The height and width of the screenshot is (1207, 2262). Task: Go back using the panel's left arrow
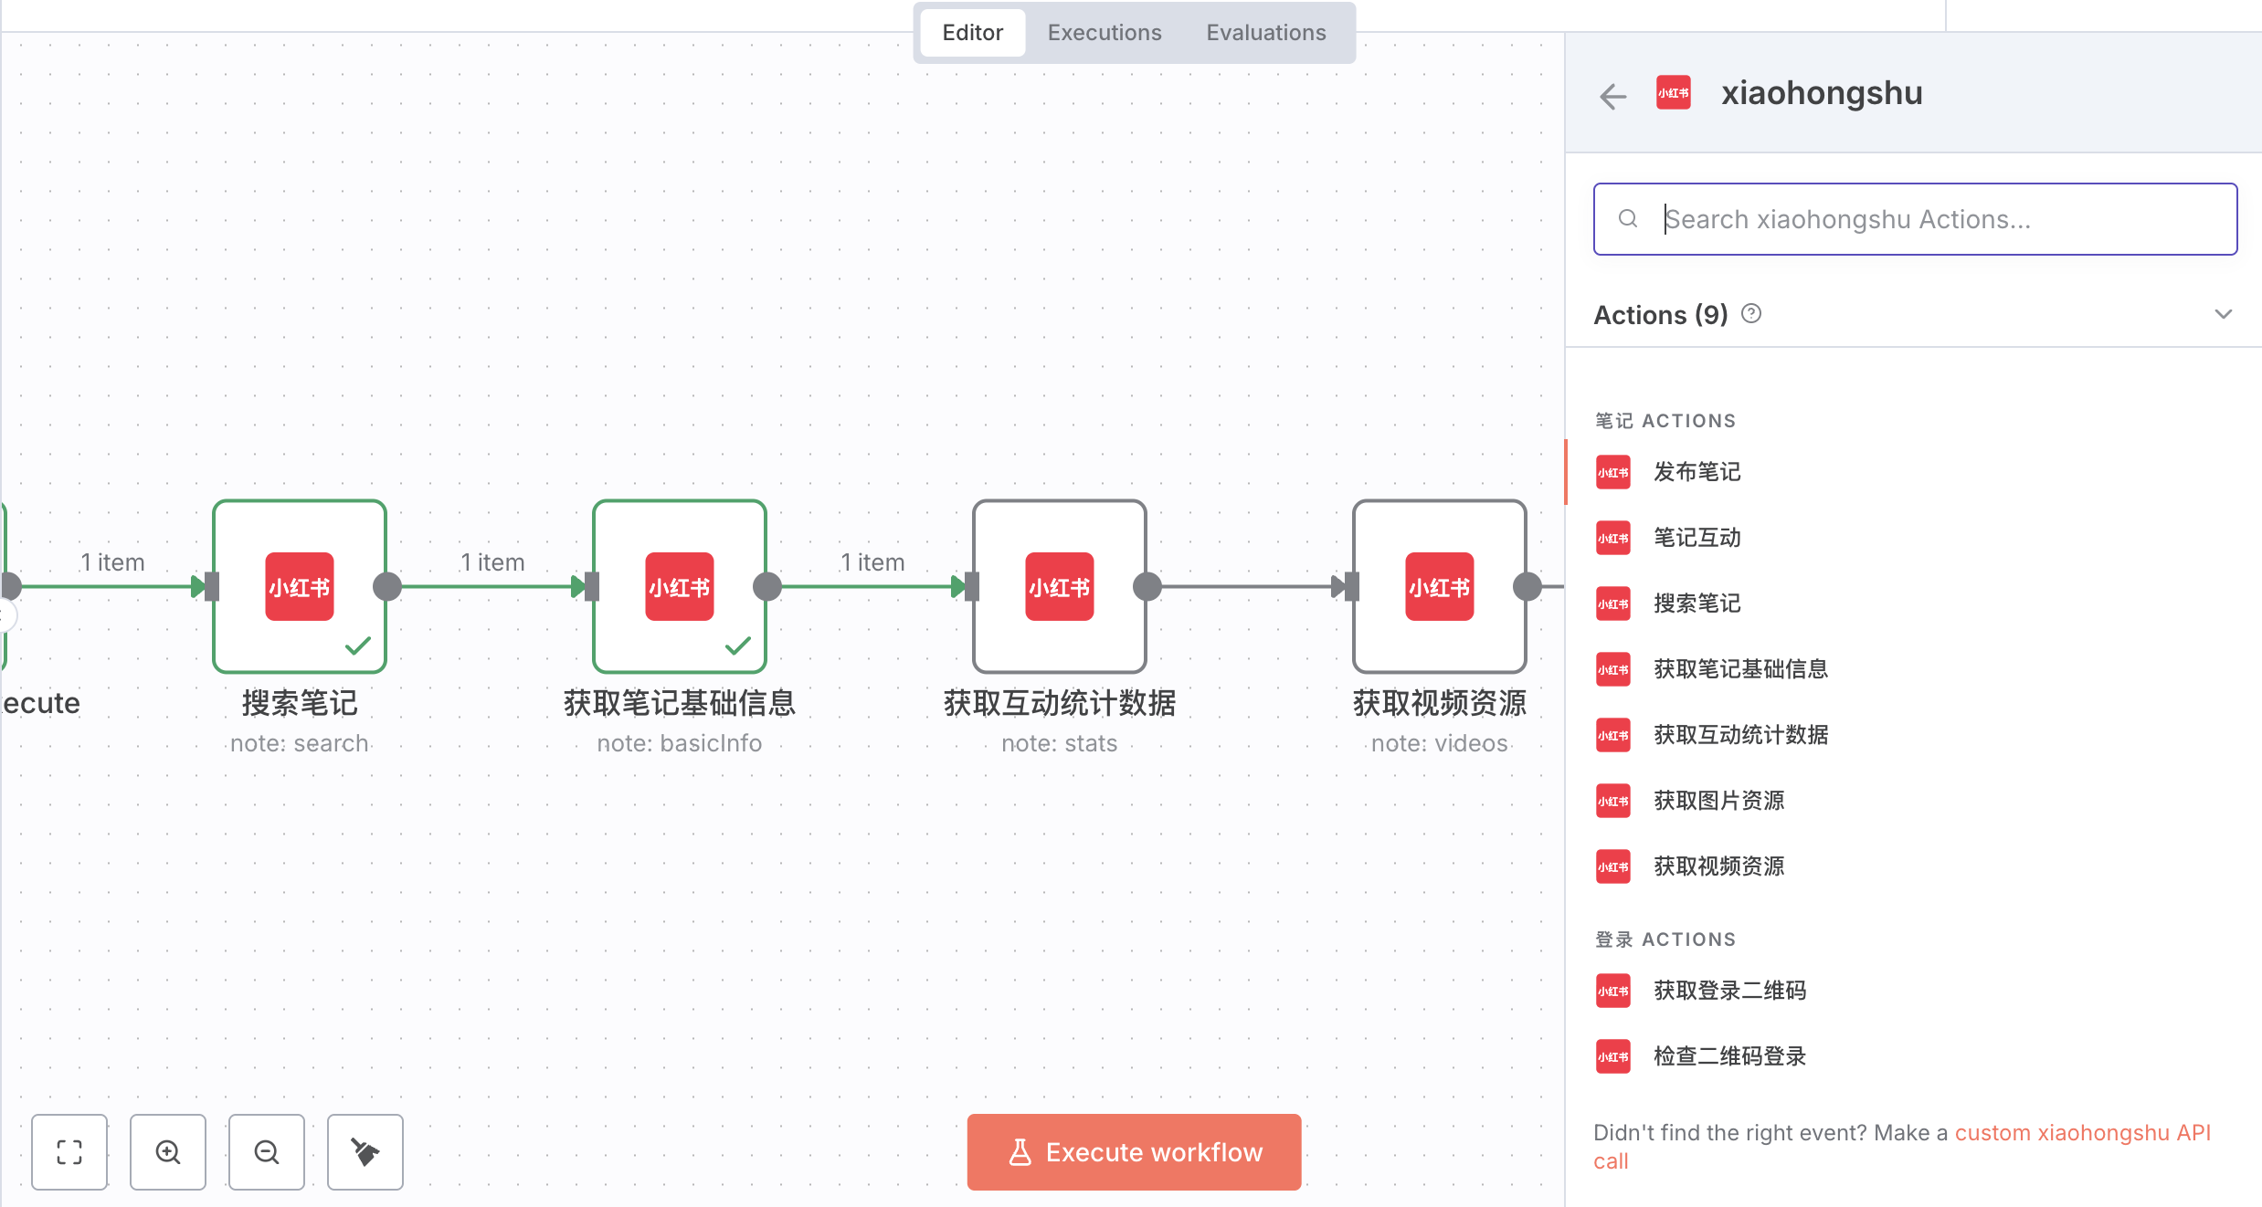(x=1613, y=95)
